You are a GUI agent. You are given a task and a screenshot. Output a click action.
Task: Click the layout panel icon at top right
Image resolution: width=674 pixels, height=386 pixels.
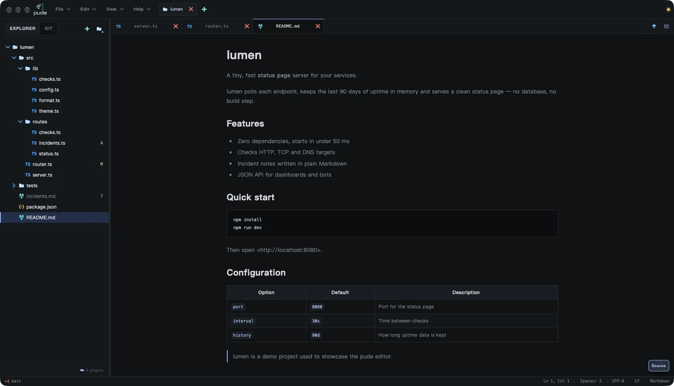[x=667, y=26]
